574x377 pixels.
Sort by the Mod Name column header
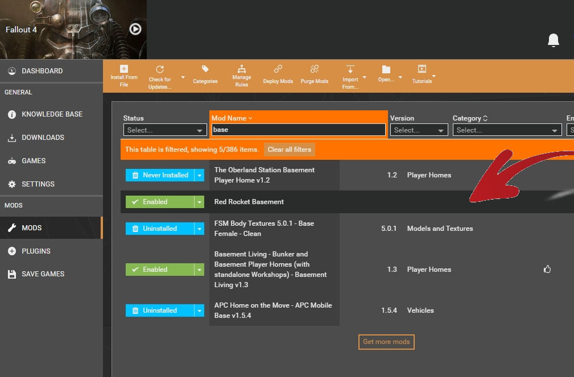[x=232, y=118]
